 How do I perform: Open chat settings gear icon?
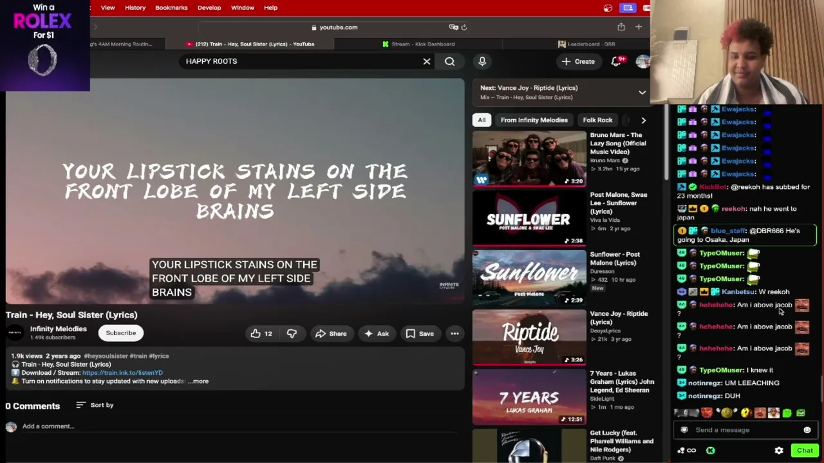[x=779, y=451]
